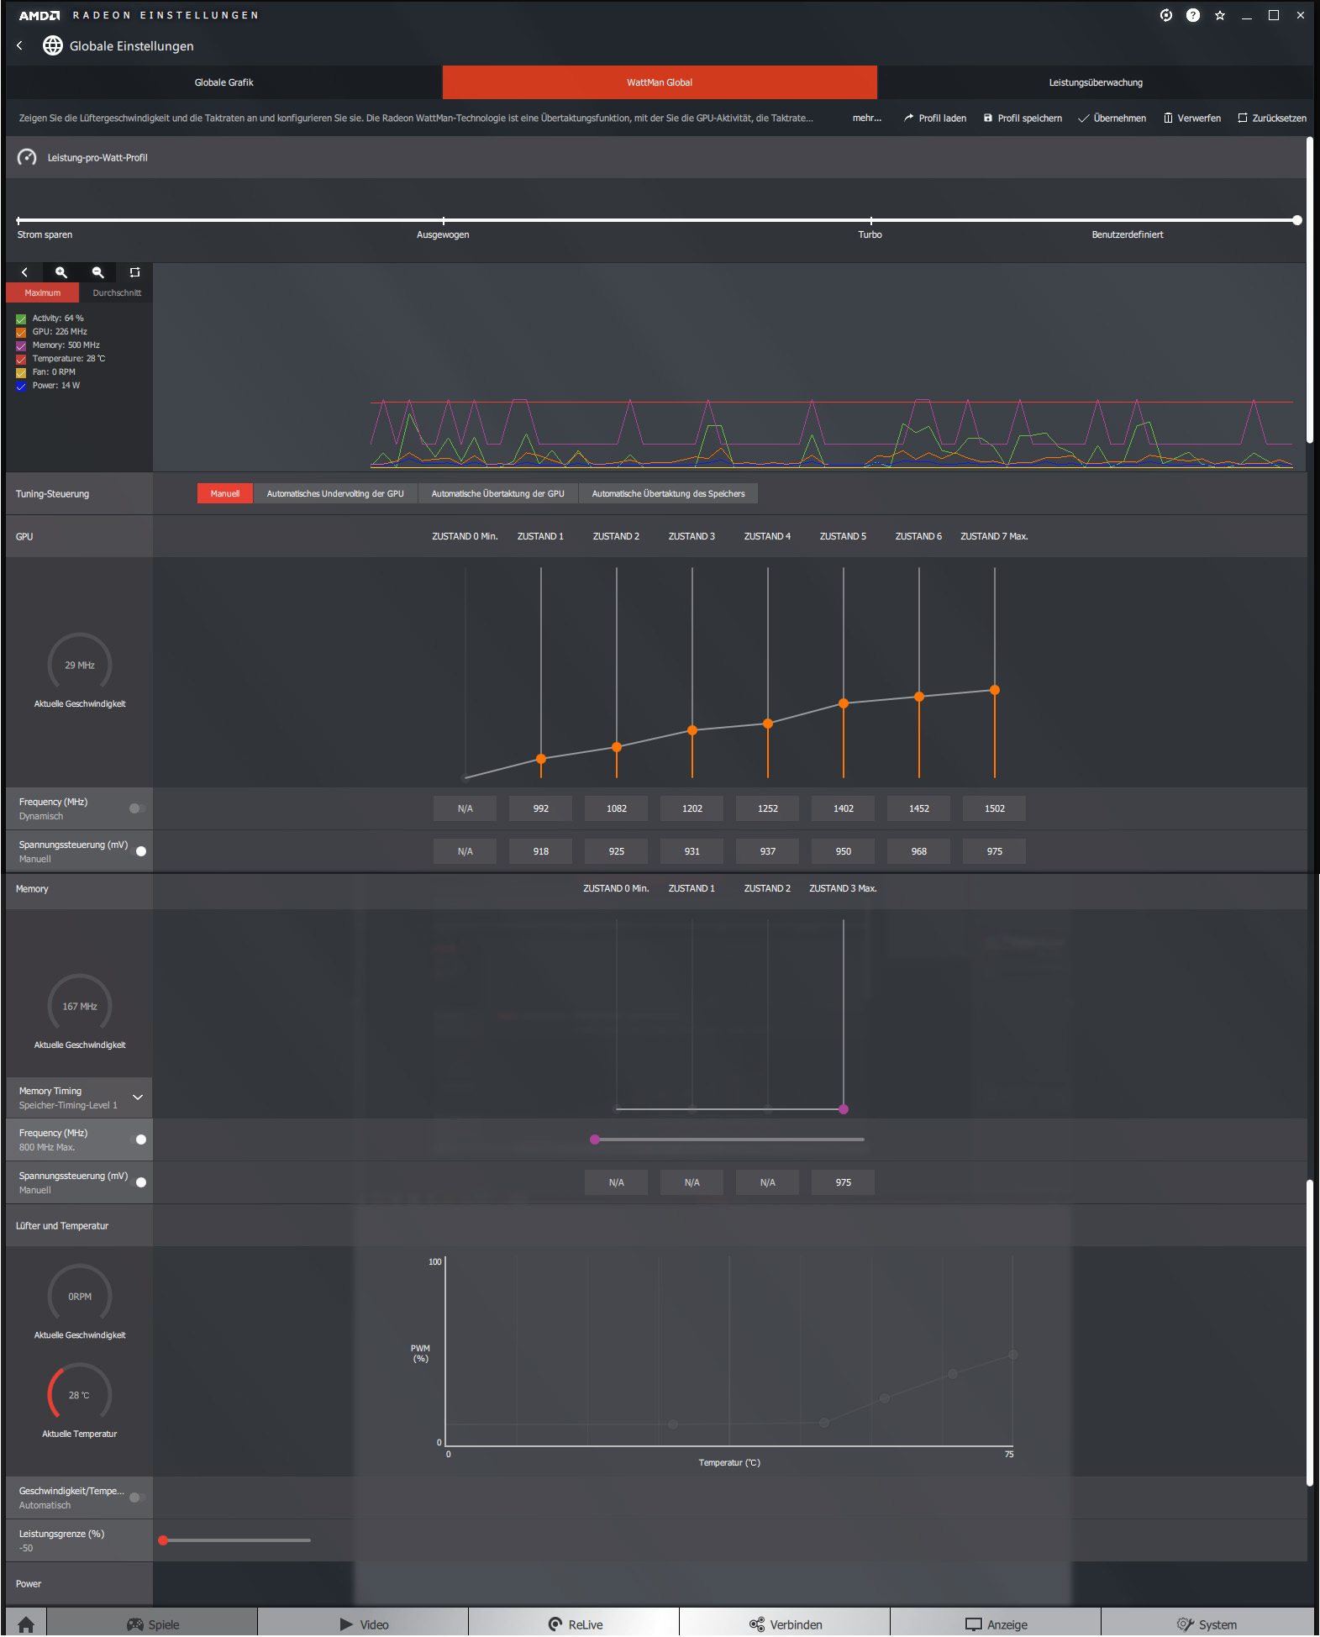This screenshot has height=1637, width=1320.
Task: Switch to the Globale Grafik tab
Action: (224, 82)
